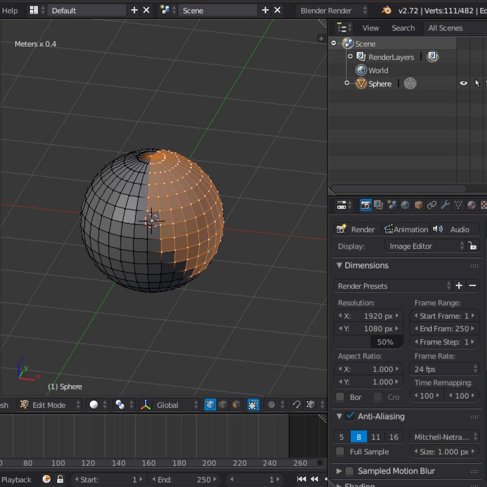This screenshot has width=487, height=487.
Task: Click the Render Presets plus button
Action: (x=458, y=285)
